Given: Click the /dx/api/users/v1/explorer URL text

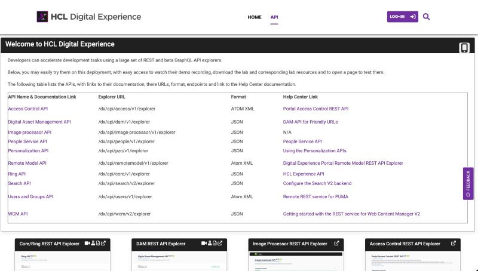Looking at the screenshot, I should point(125,197).
